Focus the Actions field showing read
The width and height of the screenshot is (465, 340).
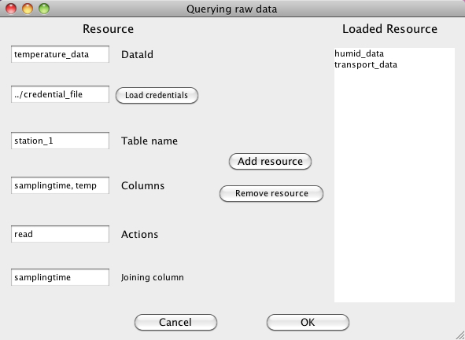coord(61,234)
